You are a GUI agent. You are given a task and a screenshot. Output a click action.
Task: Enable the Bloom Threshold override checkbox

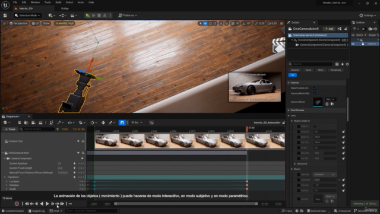tap(299, 185)
